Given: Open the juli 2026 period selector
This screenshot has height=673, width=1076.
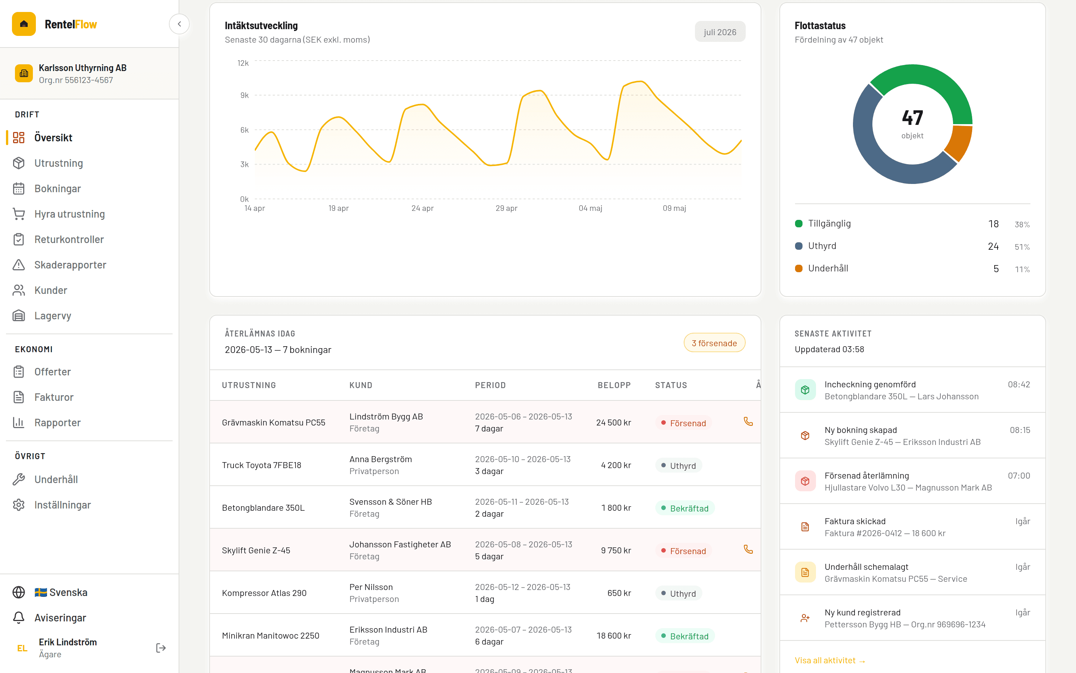Looking at the screenshot, I should [x=720, y=32].
